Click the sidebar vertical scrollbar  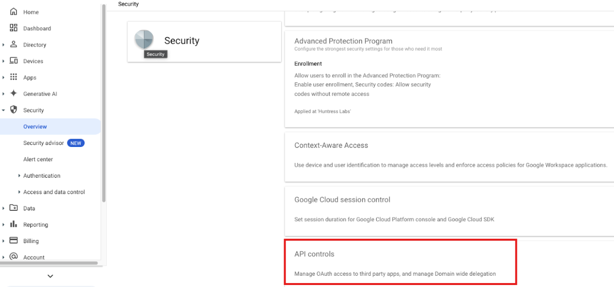tap(103, 104)
